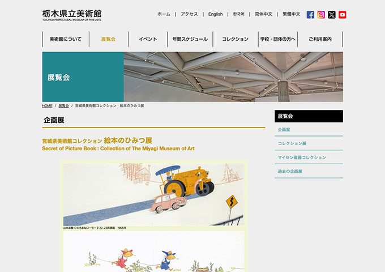Screen dimensions: 385x272
Task: Select 学校・団体の方へ in the menu
Action: pyautogui.click(x=277, y=39)
